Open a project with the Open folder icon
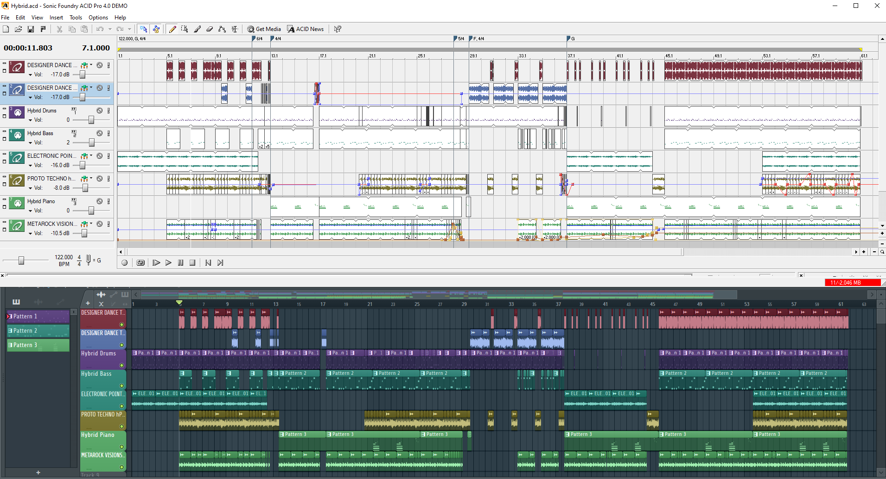The height and width of the screenshot is (479, 886). 18,29
